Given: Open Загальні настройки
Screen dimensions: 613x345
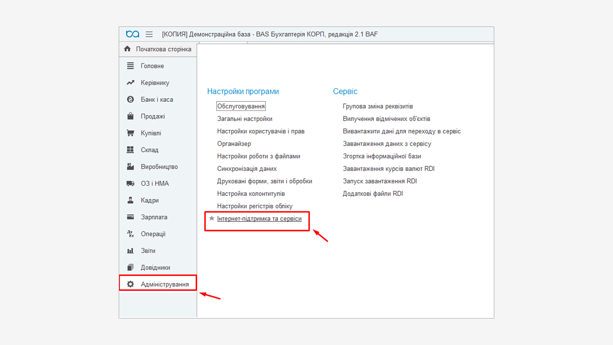Looking at the screenshot, I should coord(245,119).
